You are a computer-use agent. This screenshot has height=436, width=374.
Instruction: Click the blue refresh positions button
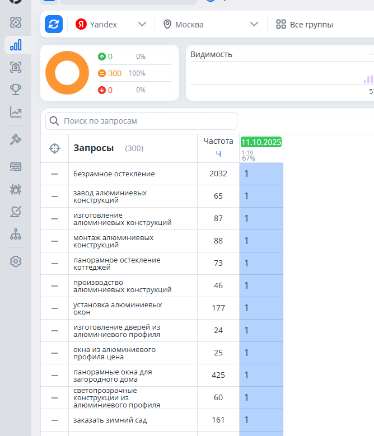54,25
